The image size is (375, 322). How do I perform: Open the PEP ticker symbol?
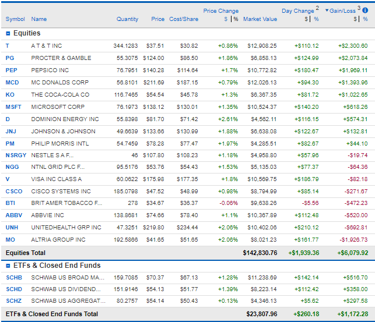pyautogui.click(x=11, y=70)
